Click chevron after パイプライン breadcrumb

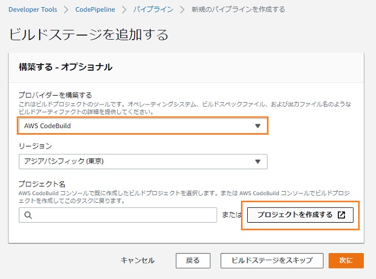182,9
